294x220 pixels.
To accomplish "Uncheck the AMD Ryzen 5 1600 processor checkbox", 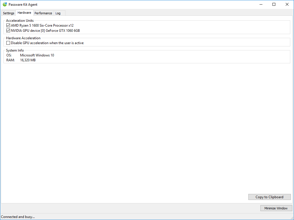I will point(8,25).
